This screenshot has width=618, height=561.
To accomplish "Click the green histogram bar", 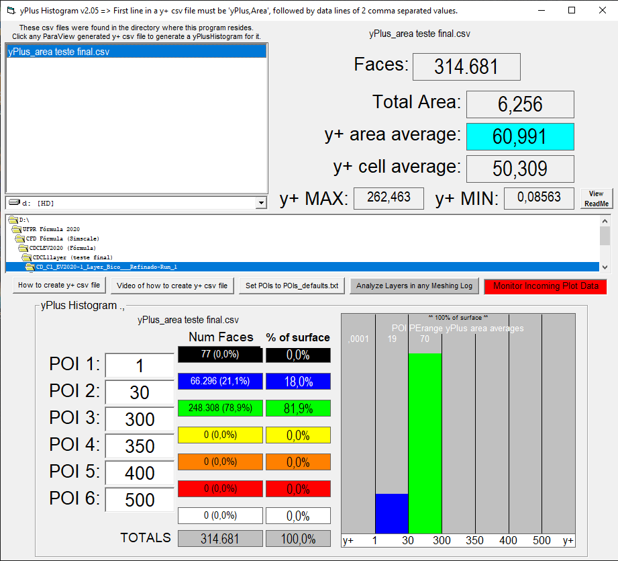I will coord(425,443).
